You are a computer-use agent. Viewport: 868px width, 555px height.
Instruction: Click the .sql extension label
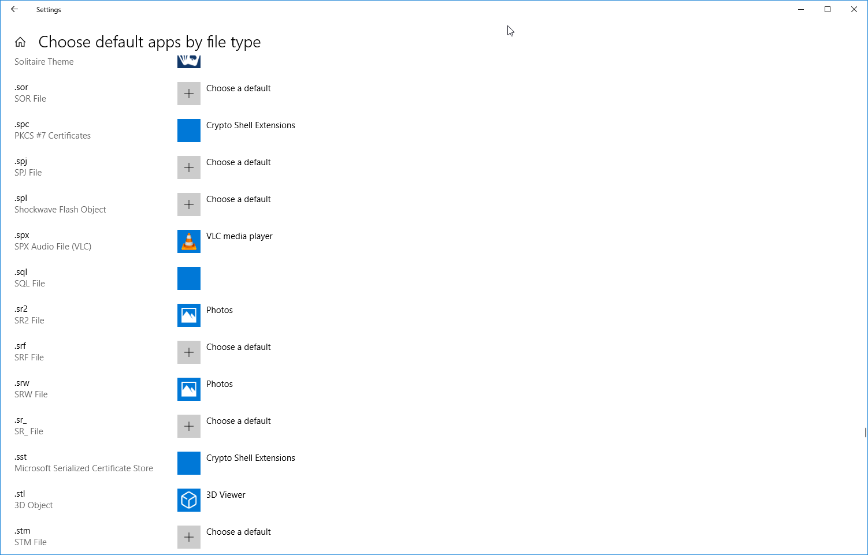[x=21, y=272]
